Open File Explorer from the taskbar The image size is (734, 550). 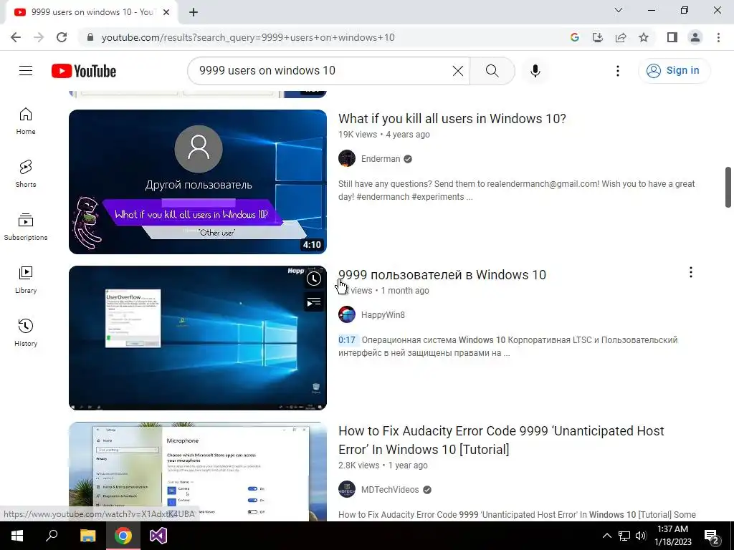[x=87, y=536]
